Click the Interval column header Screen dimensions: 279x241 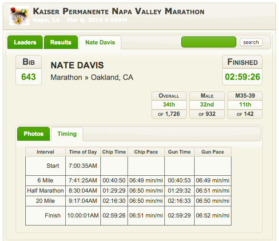tap(45, 152)
